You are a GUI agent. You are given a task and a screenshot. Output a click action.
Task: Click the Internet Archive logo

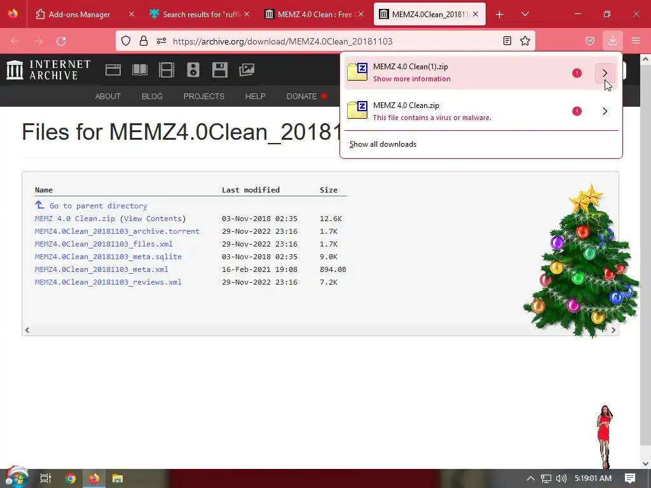coord(48,70)
